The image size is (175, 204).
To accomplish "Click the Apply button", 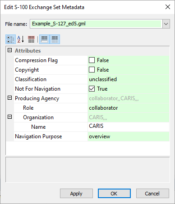I will coord(76,194).
